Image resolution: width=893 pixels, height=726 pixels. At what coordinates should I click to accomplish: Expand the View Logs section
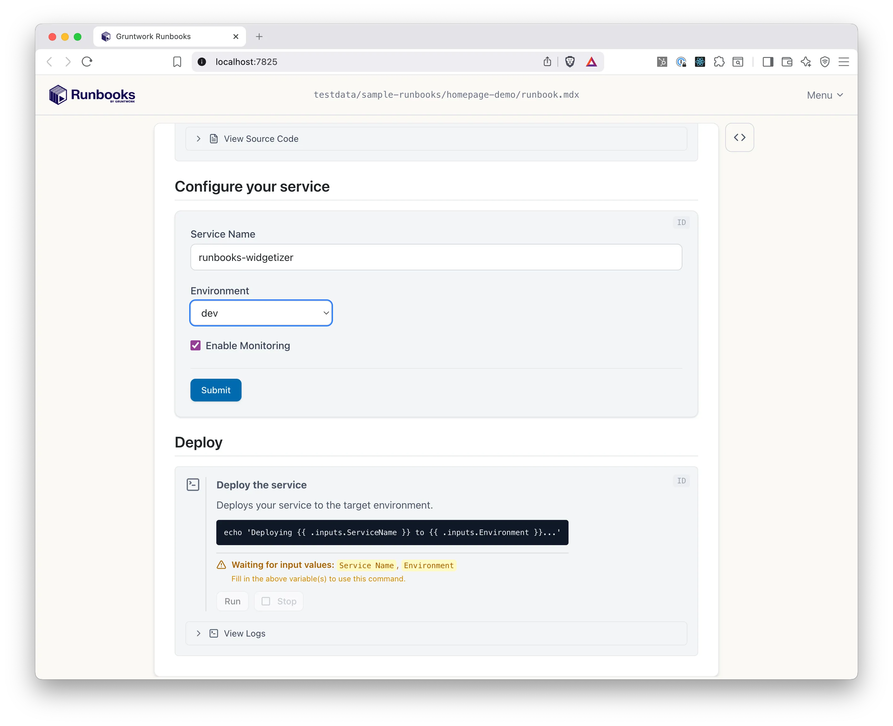(x=199, y=633)
